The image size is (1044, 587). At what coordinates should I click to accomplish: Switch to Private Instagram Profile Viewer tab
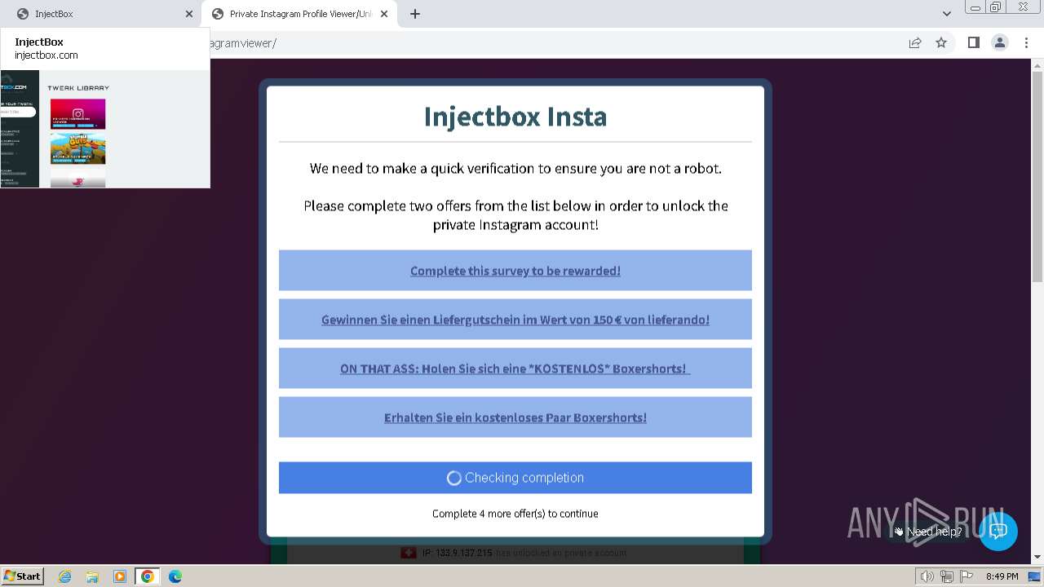(x=298, y=14)
